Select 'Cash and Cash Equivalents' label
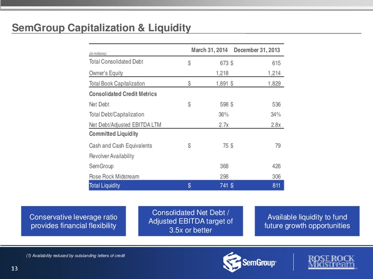The image size is (373, 279). point(121,146)
